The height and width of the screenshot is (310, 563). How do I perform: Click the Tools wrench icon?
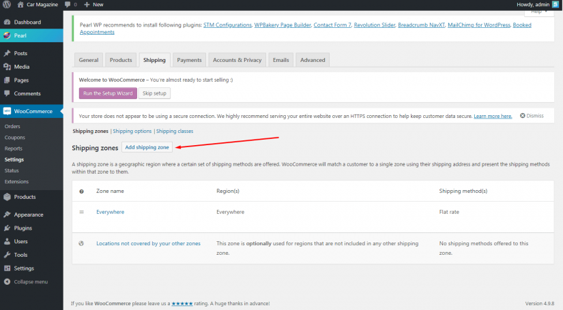pos(8,255)
